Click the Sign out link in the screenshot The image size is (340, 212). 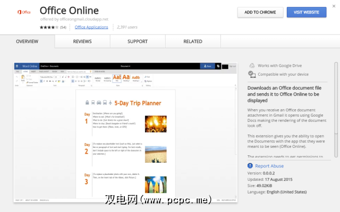233,66
